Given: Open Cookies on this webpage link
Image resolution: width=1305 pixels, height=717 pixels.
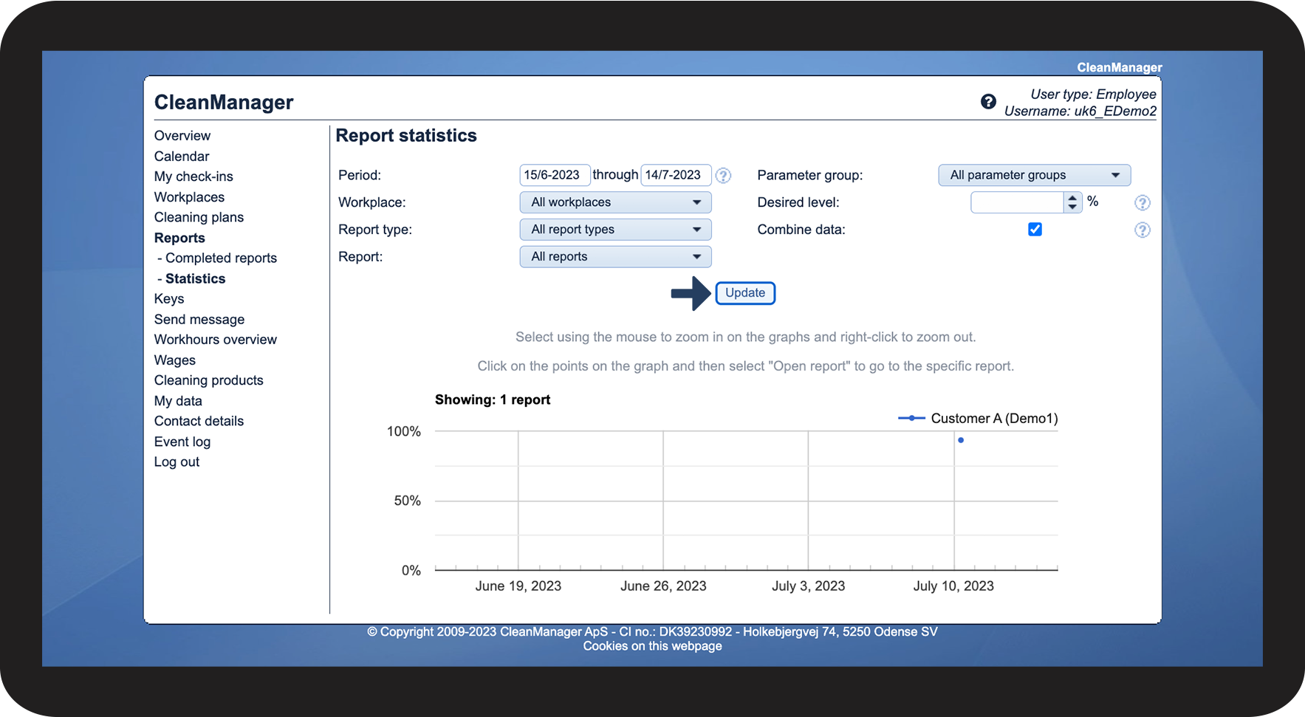Looking at the screenshot, I should click(x=652, y=646).
